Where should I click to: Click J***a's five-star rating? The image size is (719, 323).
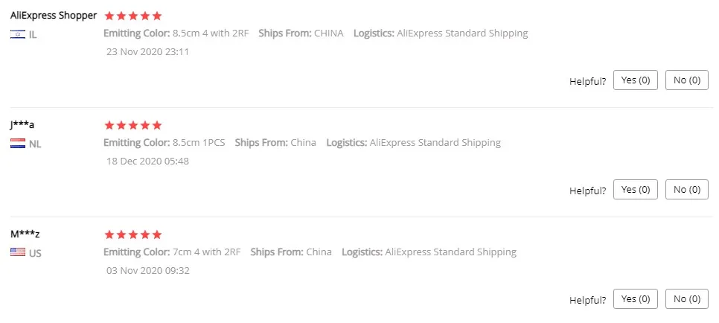tap(133, 125)
